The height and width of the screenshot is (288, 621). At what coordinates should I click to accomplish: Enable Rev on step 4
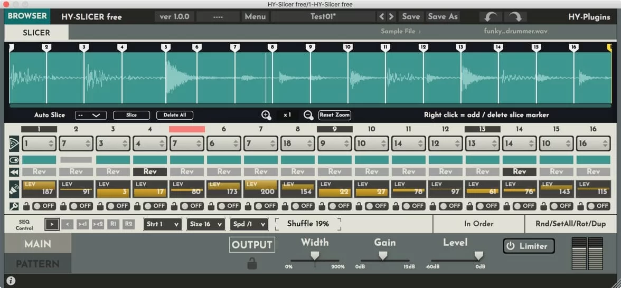coord(150,171)
